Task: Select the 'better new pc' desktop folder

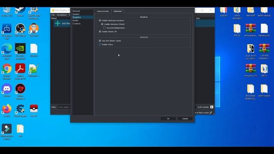Action: point(264,12)
